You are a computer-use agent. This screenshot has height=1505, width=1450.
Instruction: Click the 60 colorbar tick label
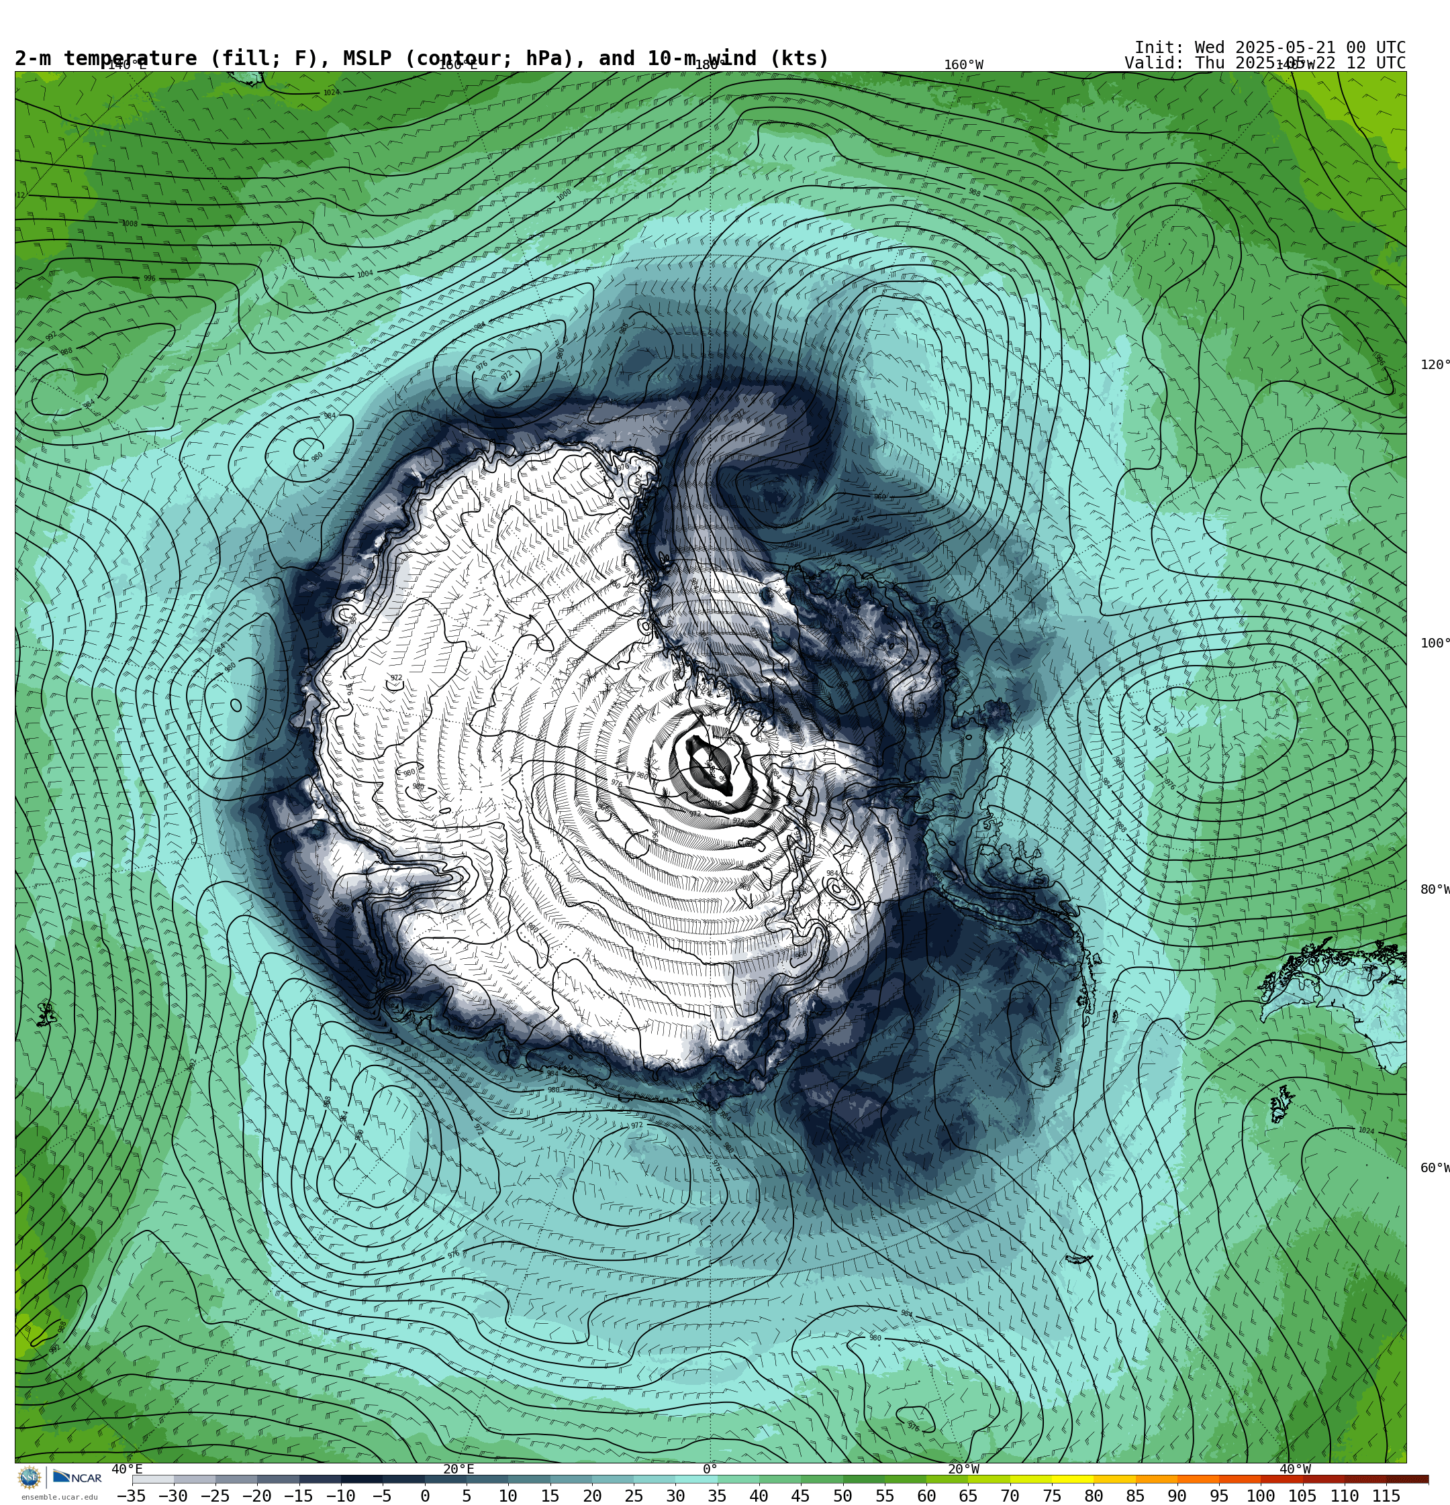tap(926, 1496)
